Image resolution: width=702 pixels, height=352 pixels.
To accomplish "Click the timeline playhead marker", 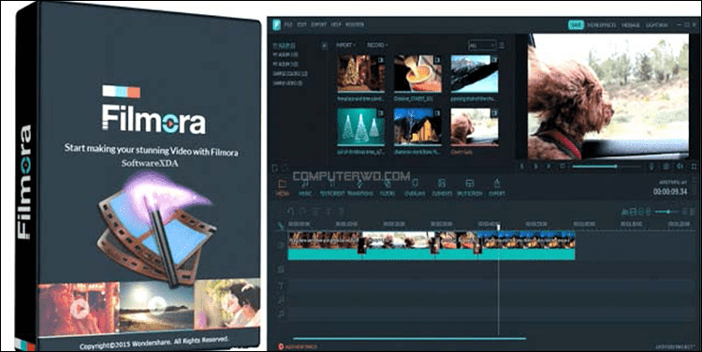I will 498,227.
